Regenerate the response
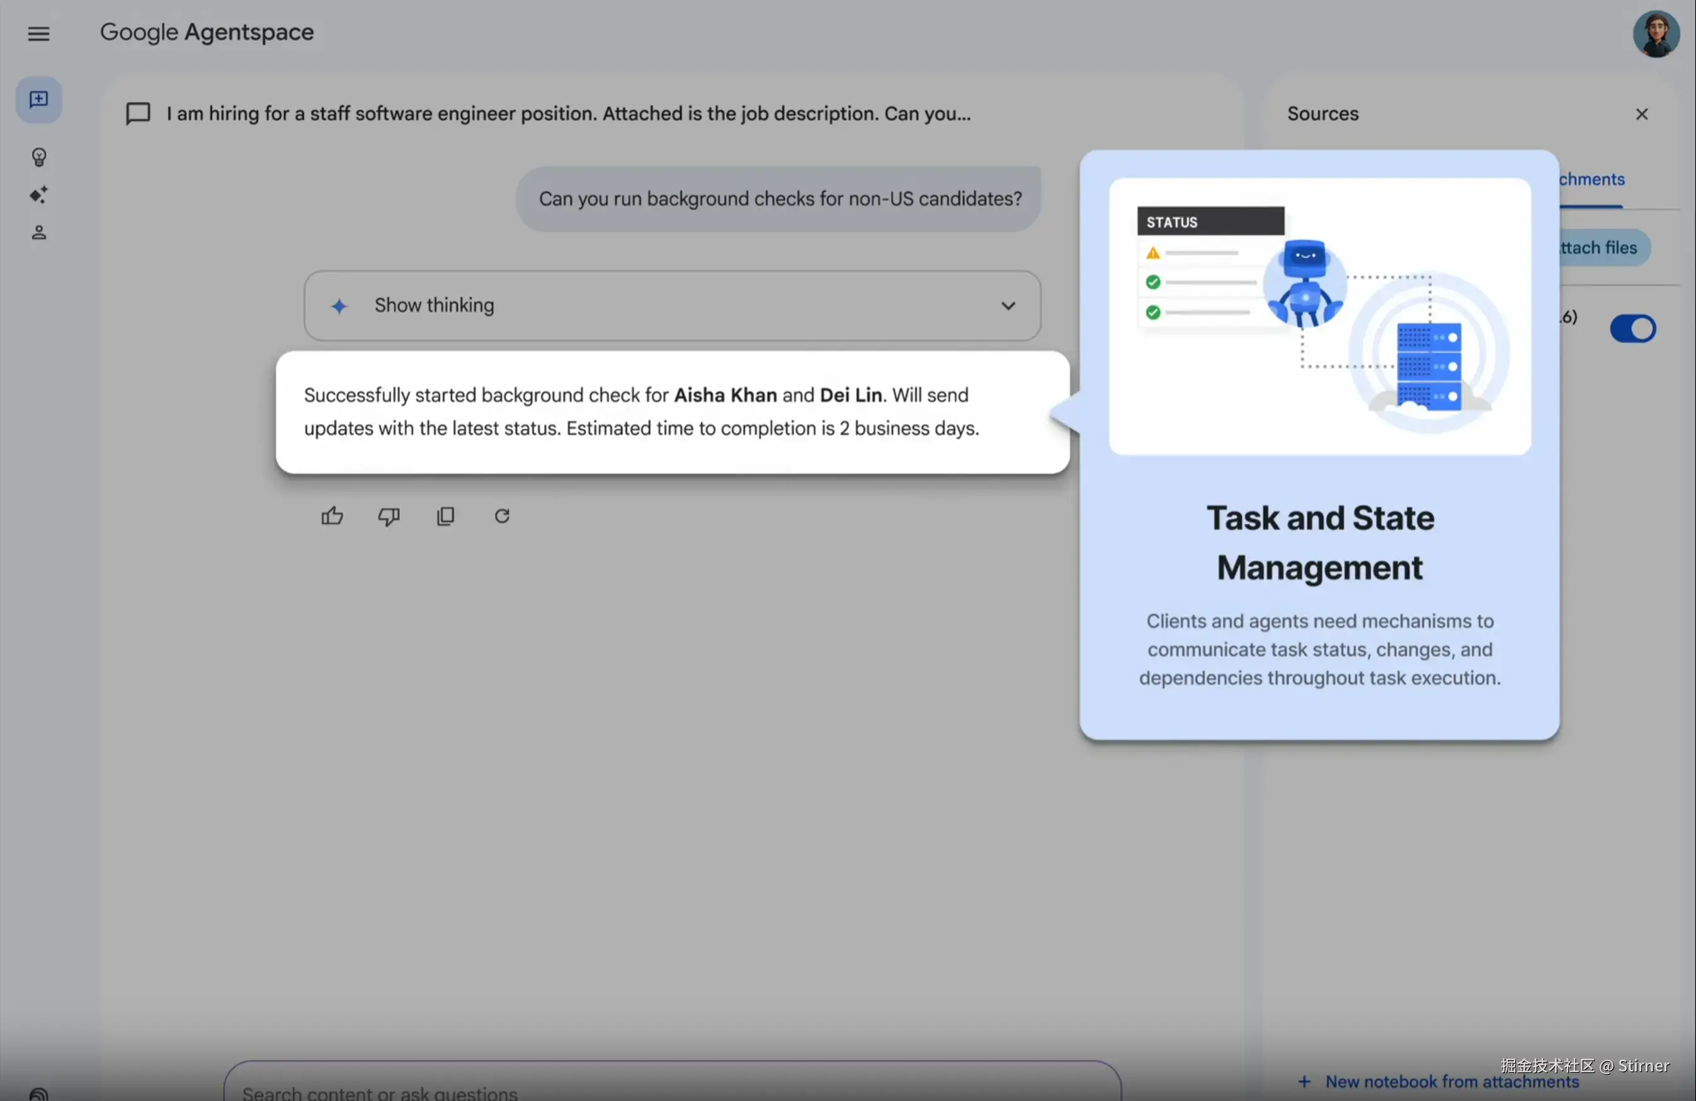The image size is (1696, 1101). [503, 516]
